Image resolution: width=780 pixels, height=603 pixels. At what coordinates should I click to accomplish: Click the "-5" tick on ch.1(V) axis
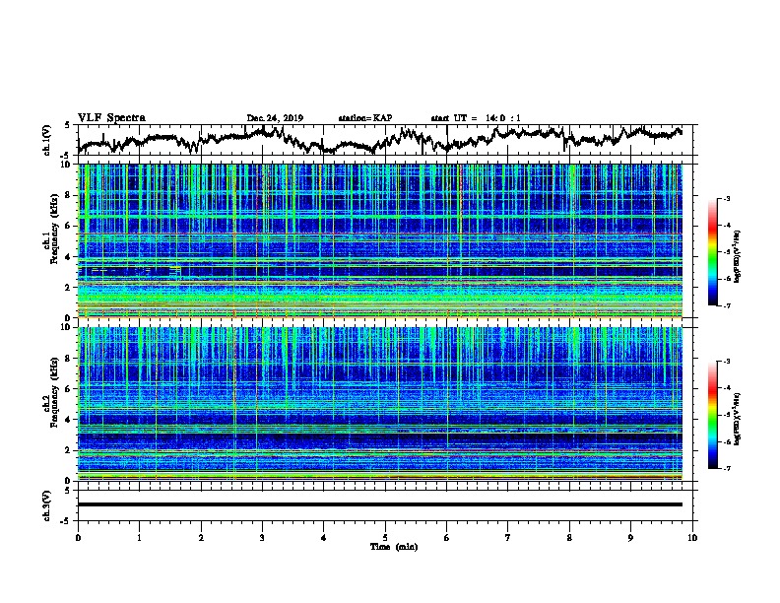65,156
